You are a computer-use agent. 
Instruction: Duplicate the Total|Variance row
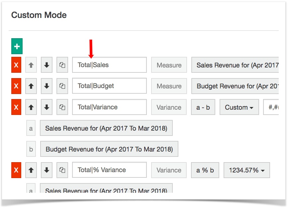[62, 107]
